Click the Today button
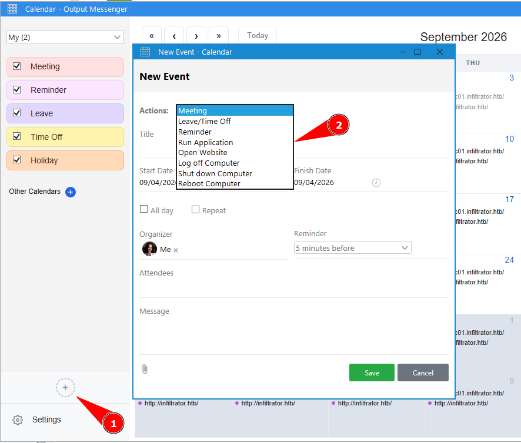521x443 pixels. click(258, 35)
